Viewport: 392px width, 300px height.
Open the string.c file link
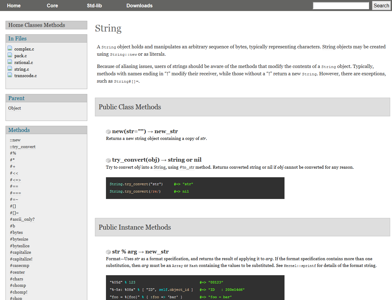coord(22,69)
